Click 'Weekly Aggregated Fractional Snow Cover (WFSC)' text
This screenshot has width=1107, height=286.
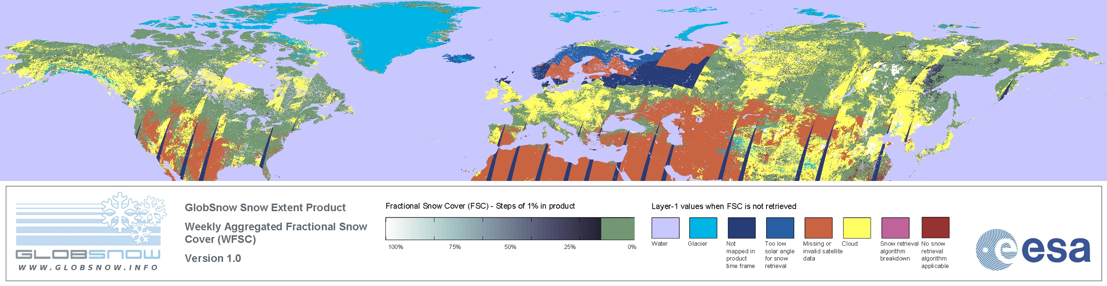276,233
